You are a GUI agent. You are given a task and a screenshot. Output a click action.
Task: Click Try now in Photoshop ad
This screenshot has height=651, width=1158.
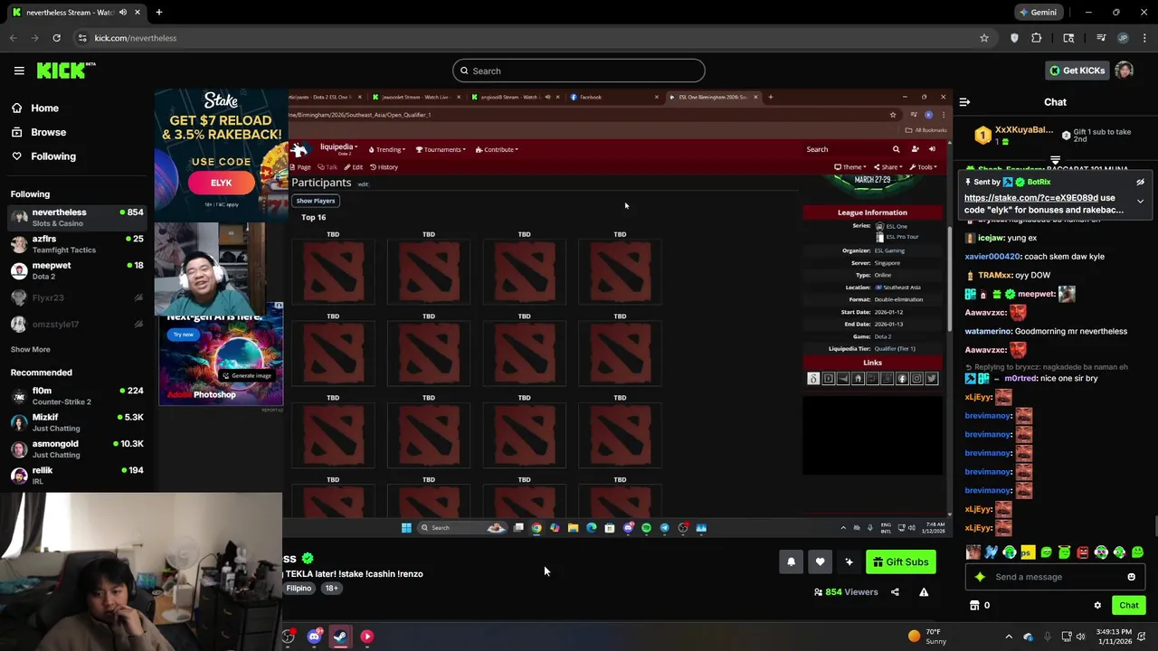(184, 335)
